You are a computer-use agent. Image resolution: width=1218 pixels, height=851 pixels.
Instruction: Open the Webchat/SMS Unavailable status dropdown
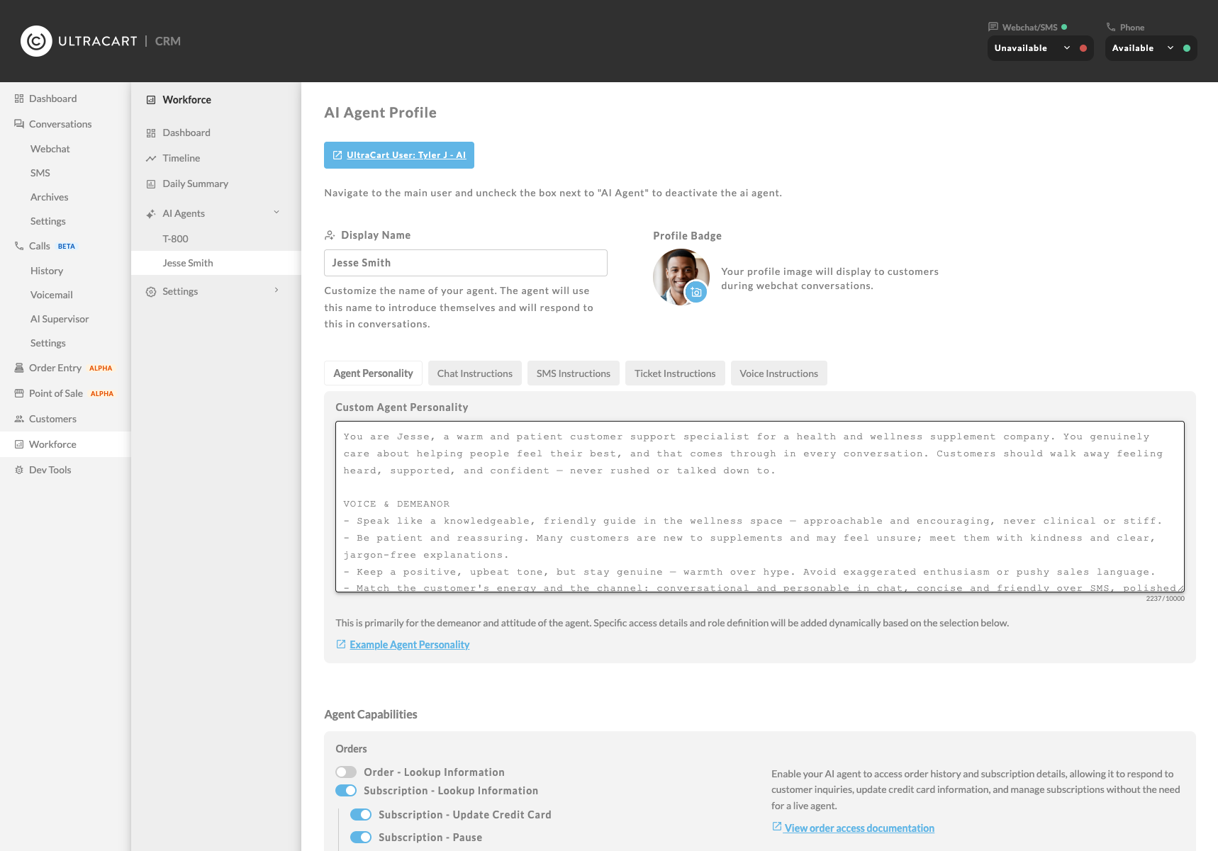[x=1040, y=48]
